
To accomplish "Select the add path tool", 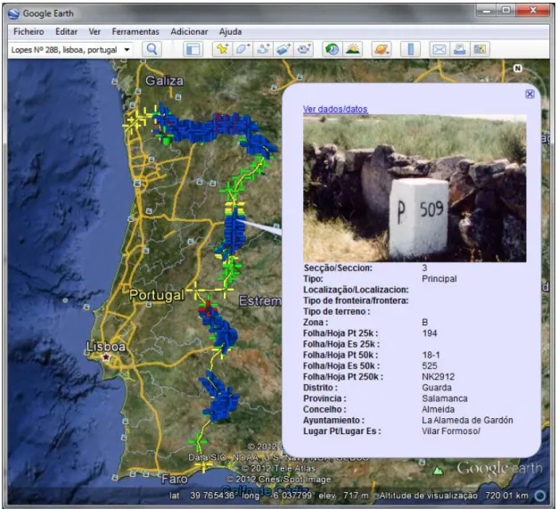I will click(263, 49).
